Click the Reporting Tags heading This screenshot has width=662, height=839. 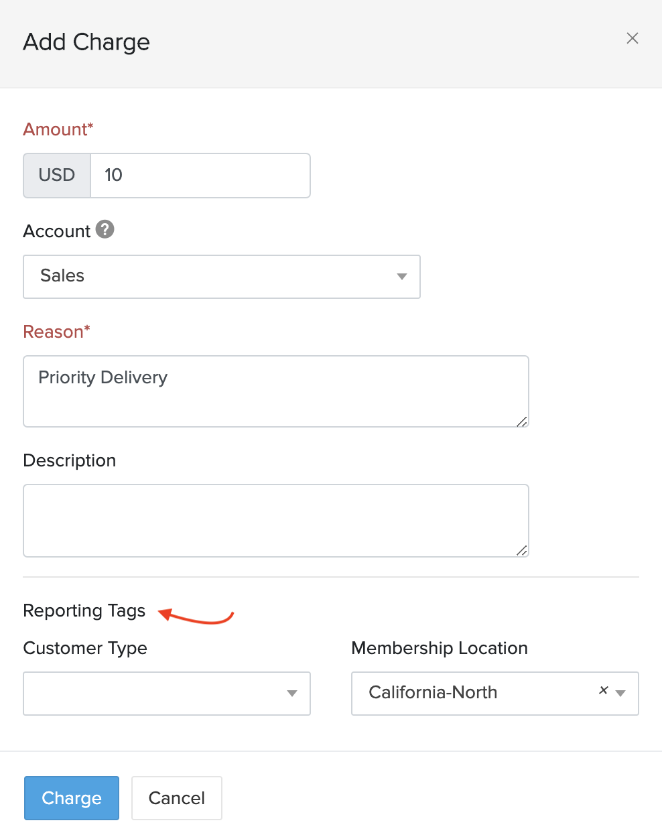(x=84, y=610)
